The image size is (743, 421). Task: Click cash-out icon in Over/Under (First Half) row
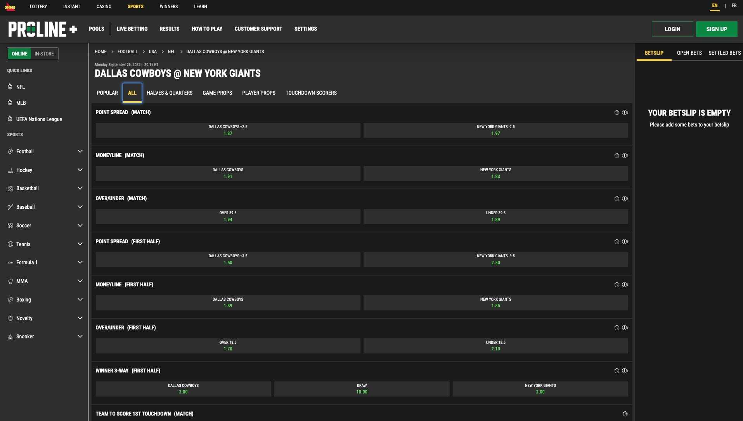[625, 328]
